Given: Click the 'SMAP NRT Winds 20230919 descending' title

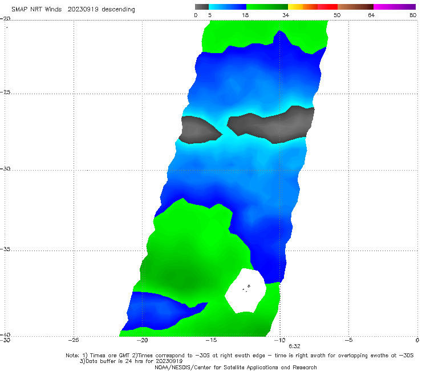Looking at the screenshot, I should 73,9.
